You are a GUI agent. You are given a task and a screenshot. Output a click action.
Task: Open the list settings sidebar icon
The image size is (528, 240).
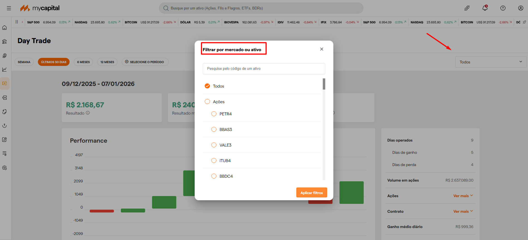pos(4,154)
